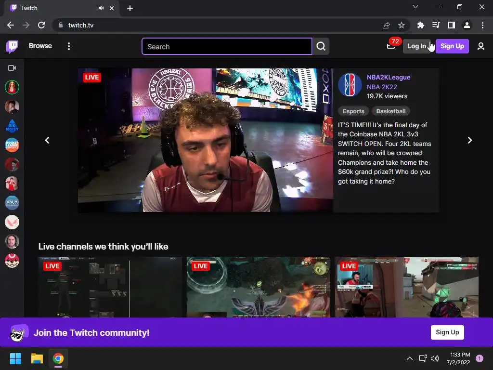Open the Chrome three-dot menu
The width and height of the screenshot is (493, 370).
[482, 25]
